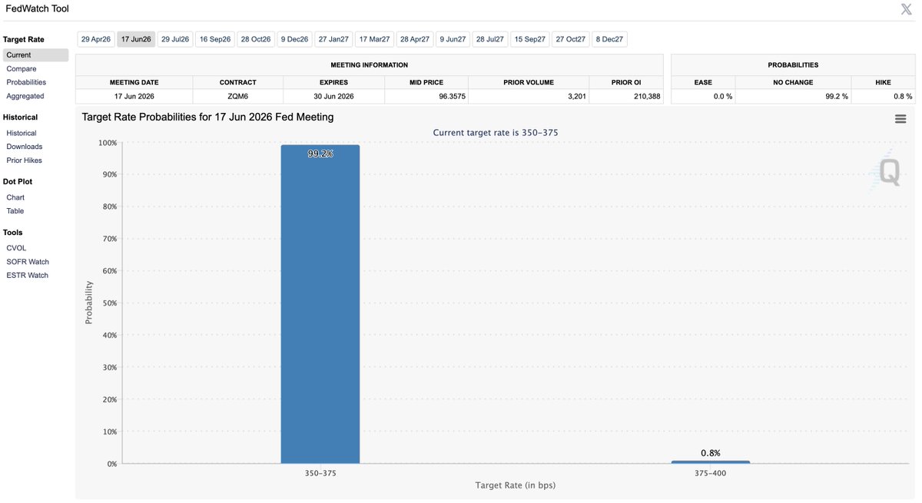Open the chart context menu hamburger icon
922x503 pixels.
[900, 118]
